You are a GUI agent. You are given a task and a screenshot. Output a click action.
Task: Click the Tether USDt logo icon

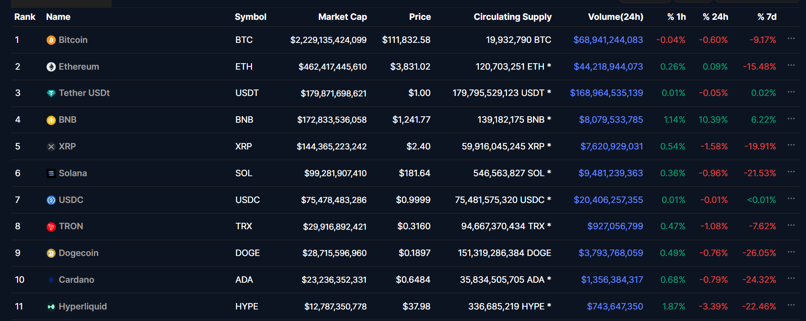tap(51, 93)
